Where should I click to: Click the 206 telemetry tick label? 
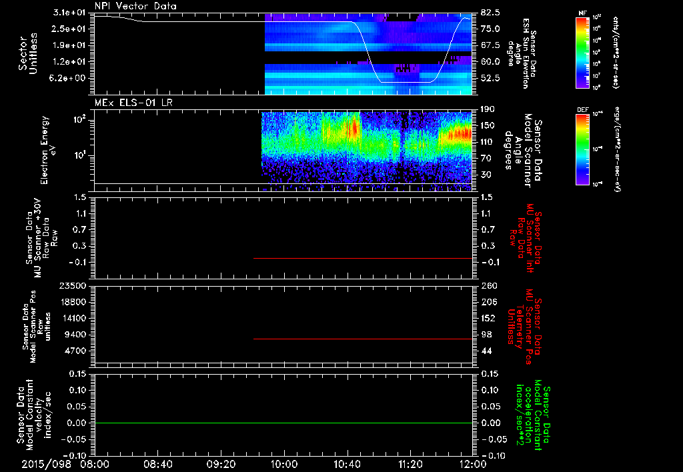tap(488, 302)
